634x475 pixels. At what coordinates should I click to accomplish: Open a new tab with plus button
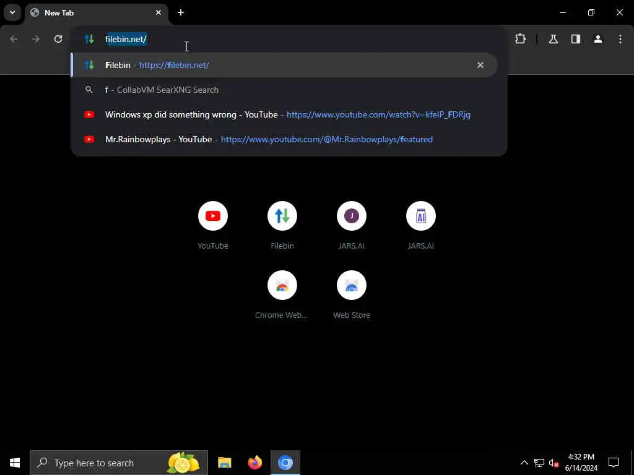[x=181, y=12]
